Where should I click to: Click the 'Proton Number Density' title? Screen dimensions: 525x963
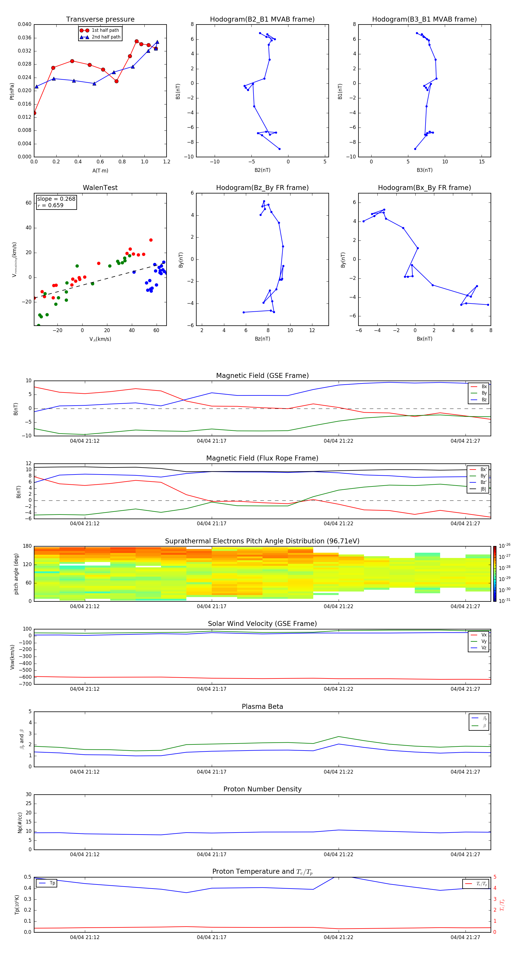(262, 789)
